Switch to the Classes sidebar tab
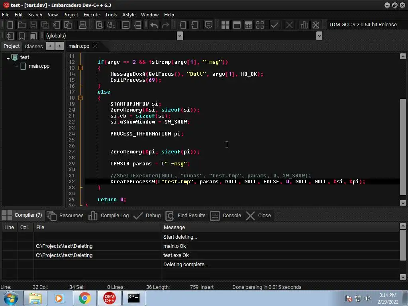408x306 pixels. (33, 46)
